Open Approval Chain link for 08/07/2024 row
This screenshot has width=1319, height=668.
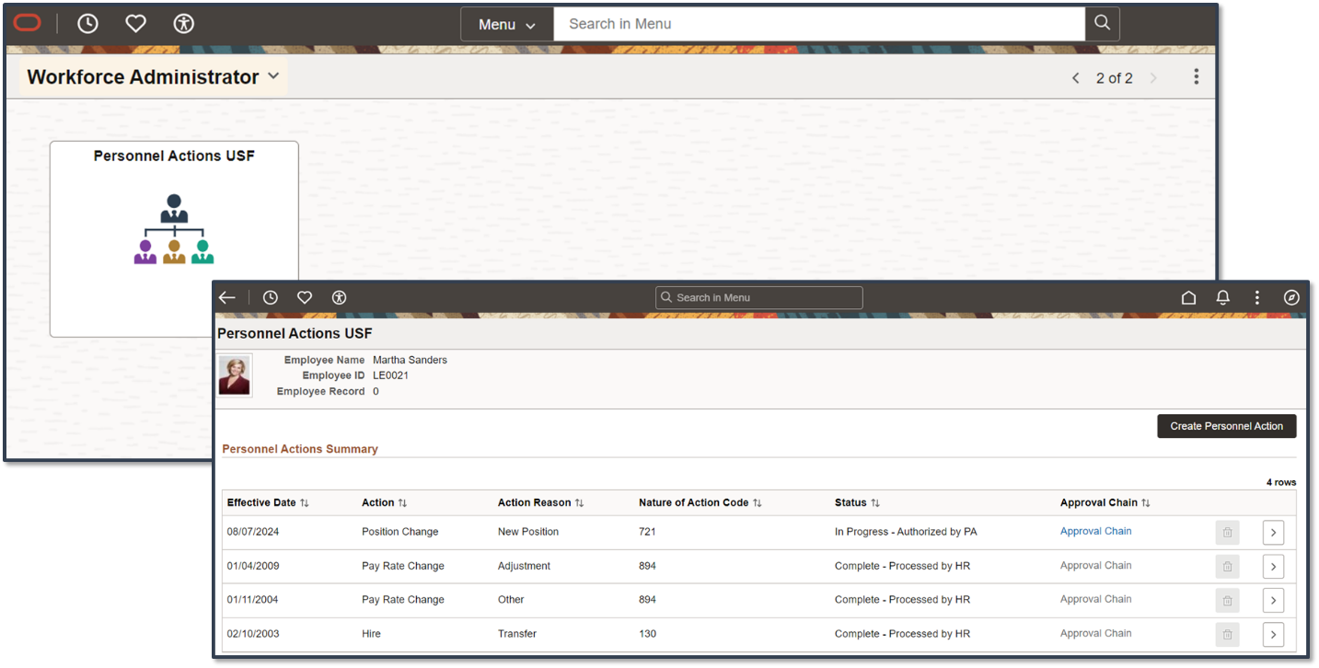tap(1095, 531)
